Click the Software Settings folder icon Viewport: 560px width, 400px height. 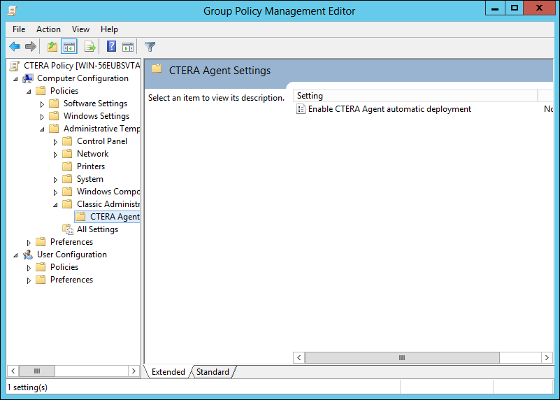(x=54, y=103)
